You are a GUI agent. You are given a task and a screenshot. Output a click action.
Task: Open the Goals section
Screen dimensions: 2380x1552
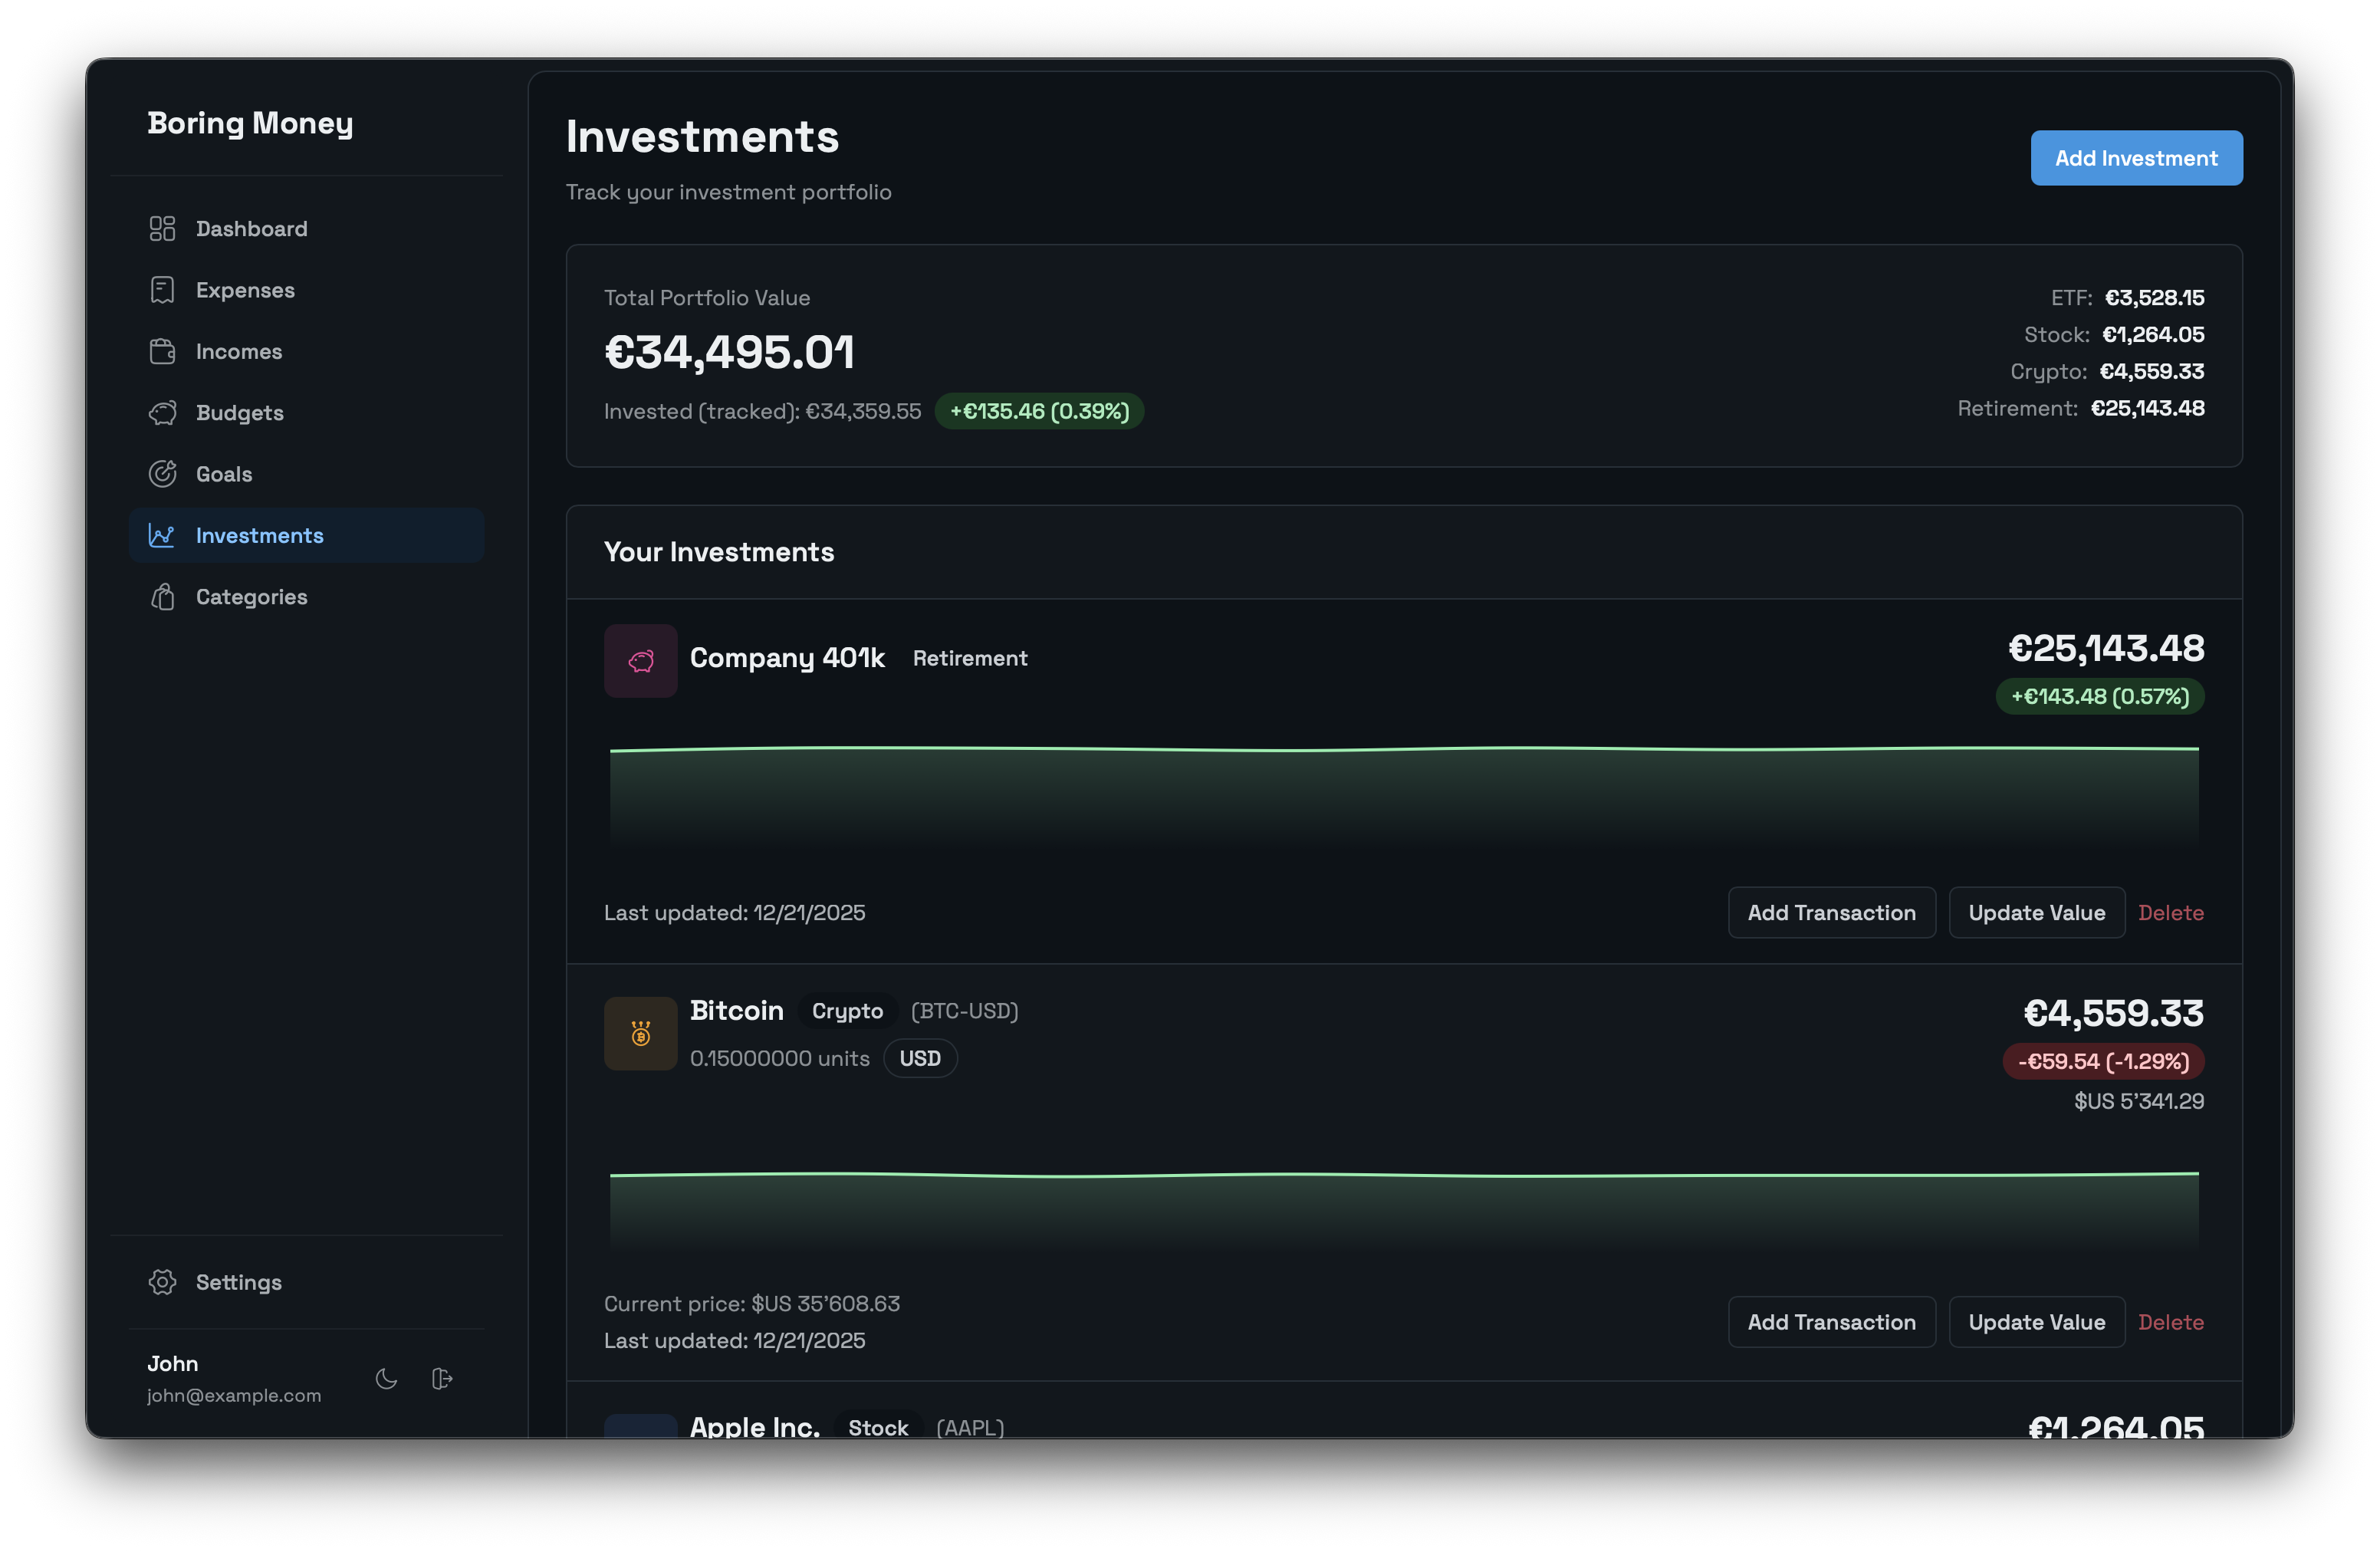click(306, 474)
